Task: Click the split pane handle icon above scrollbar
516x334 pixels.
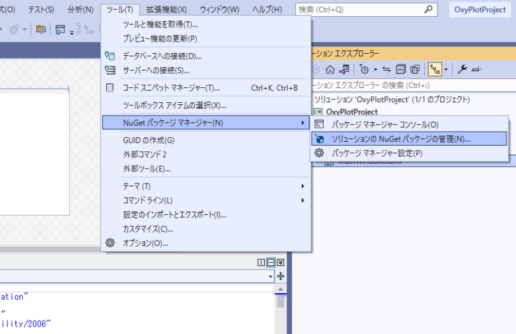Action: coord(280,276)
